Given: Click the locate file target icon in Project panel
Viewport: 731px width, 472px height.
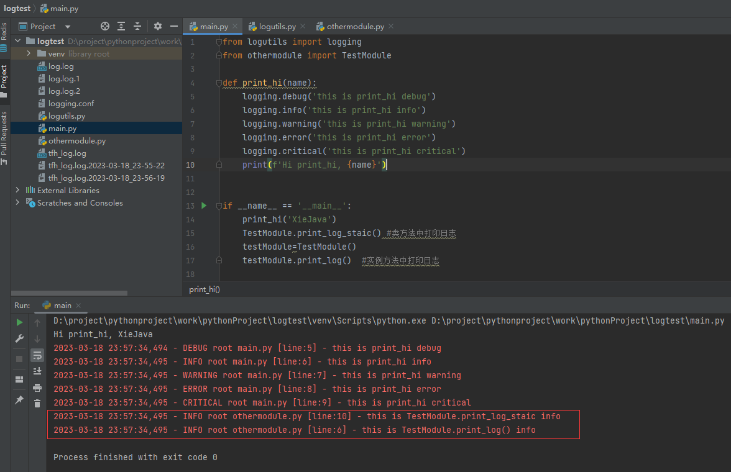Looking at the screenshot, I should tap(105, 26).
